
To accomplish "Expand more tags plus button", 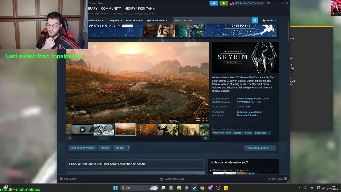I will click(269, 133).
